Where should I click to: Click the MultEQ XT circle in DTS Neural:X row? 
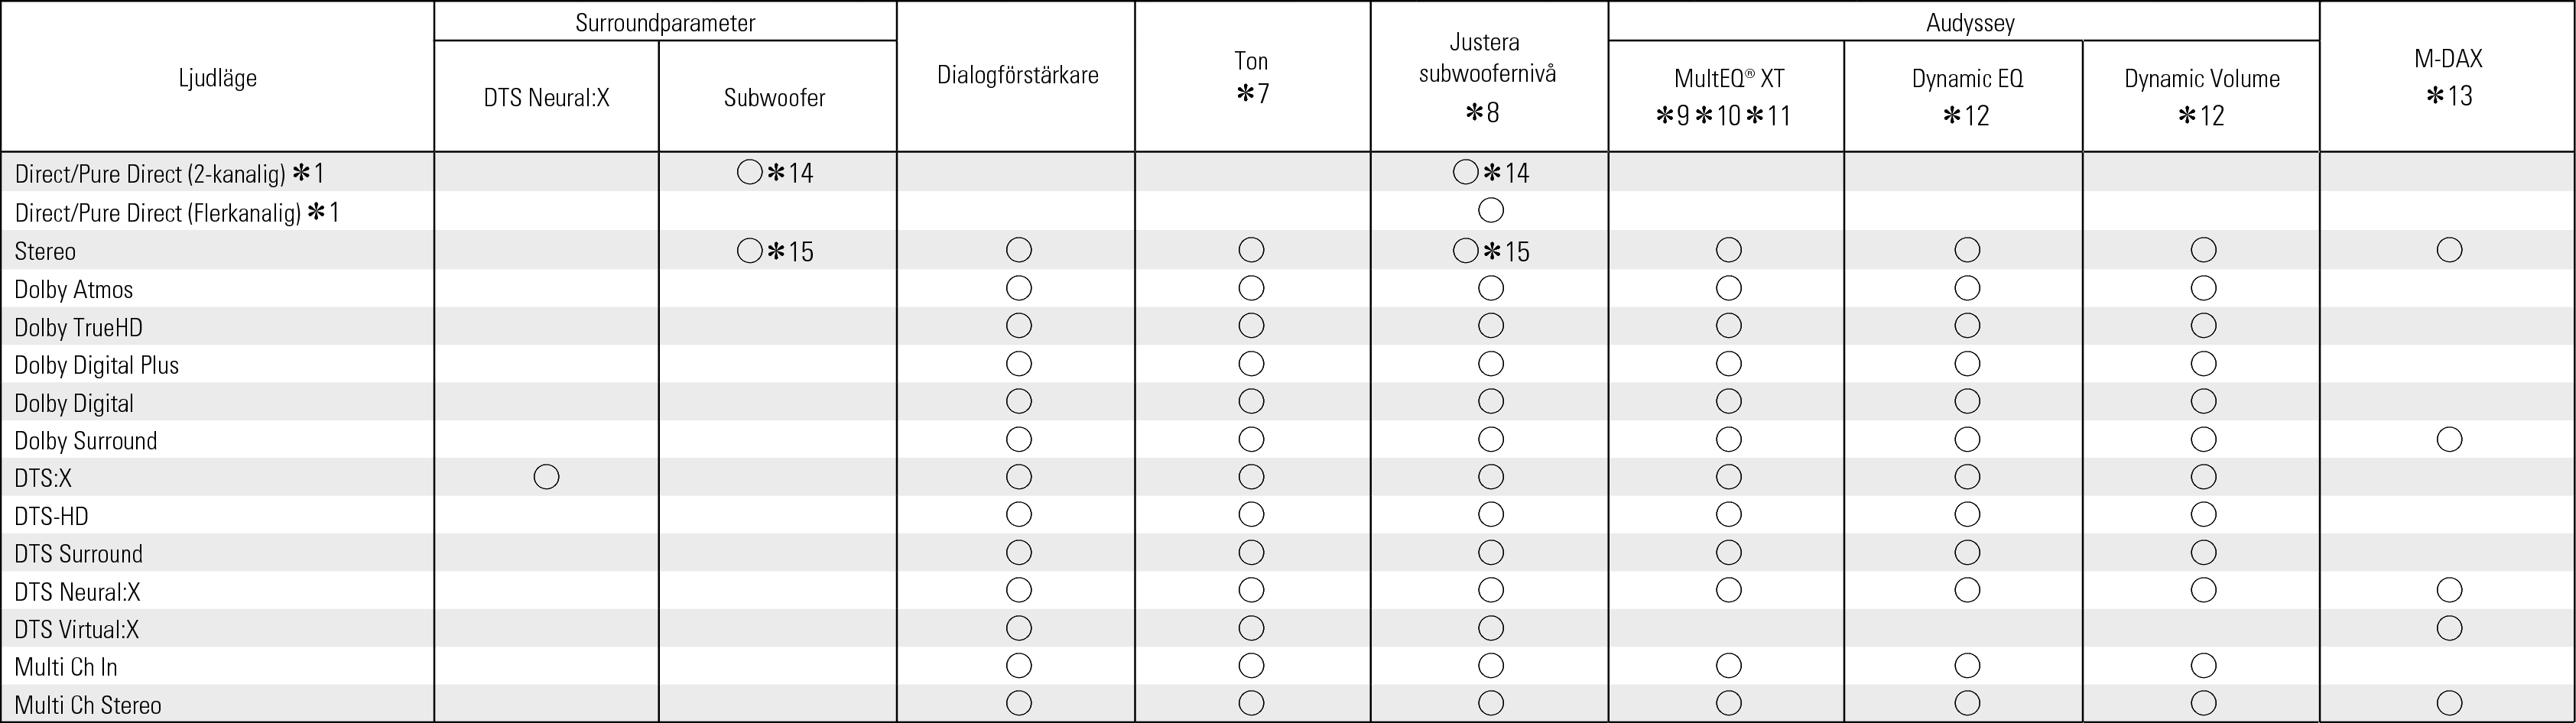[1728, 590]
